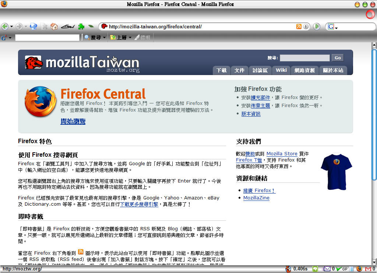377x273 pixels.
Task: Click the activity throbber ring at top right
Action: tap(370, 14)
